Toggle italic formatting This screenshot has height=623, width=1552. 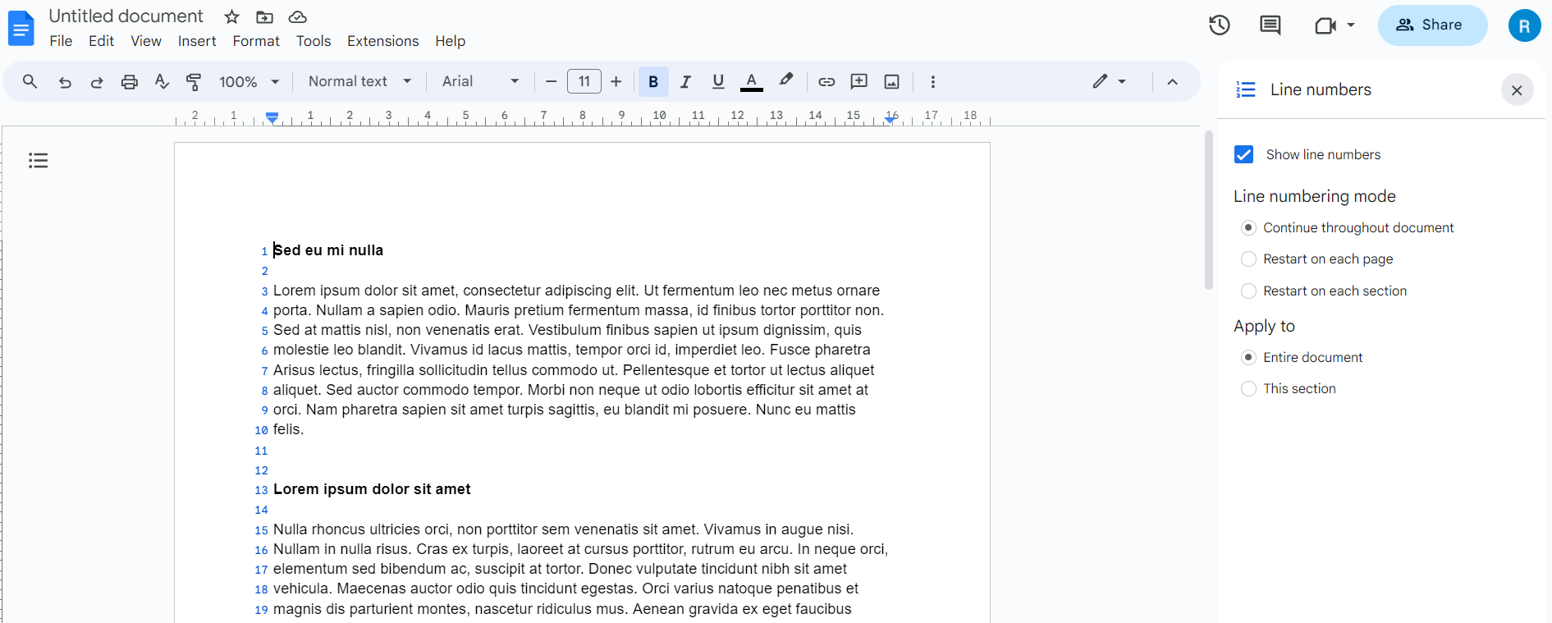(x=686, y=81)
